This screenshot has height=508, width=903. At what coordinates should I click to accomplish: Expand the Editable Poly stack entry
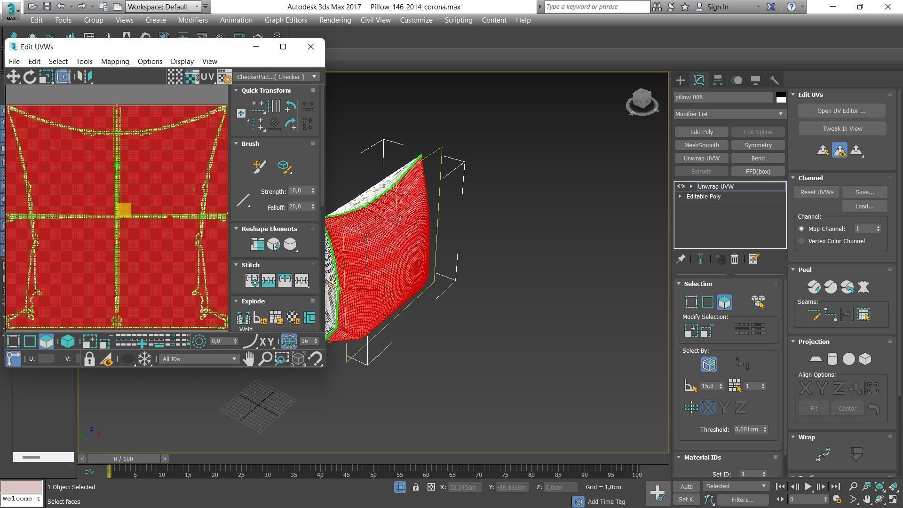pos(680,197)
